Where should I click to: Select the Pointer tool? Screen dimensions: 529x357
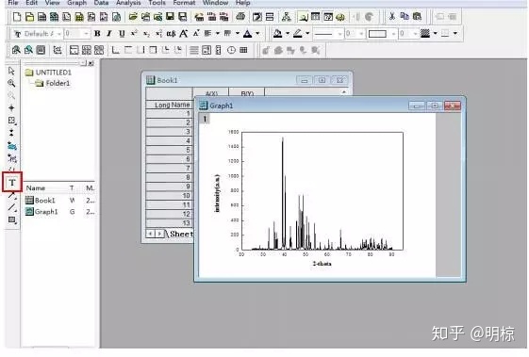coord(11,71)
